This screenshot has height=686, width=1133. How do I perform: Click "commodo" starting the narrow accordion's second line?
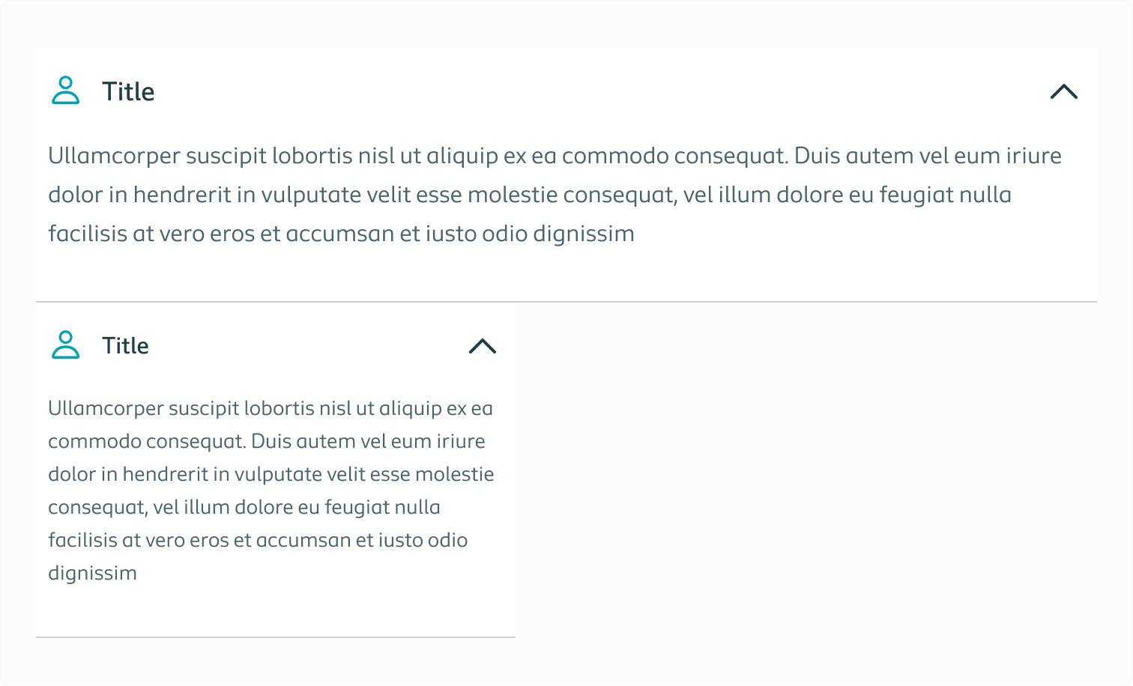coord(94,441)
